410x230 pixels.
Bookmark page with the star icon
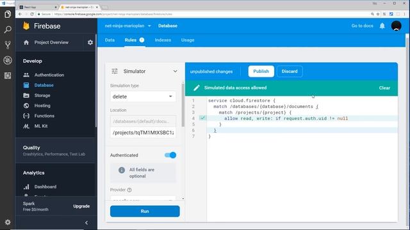(x=378, y=14)
